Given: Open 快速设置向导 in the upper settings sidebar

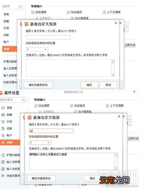Looking at the screenshot, I should [x=10, y=82].
